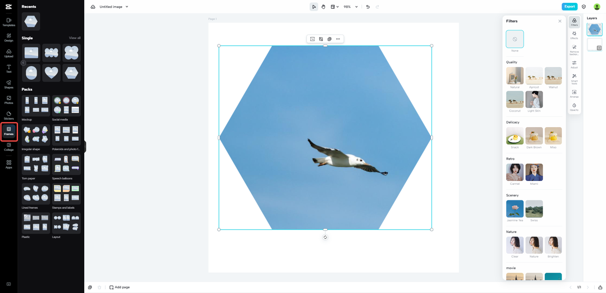This screenshot has height=293, width=606.
Task: Open the Adjust tool
Action: pos(574,65)
